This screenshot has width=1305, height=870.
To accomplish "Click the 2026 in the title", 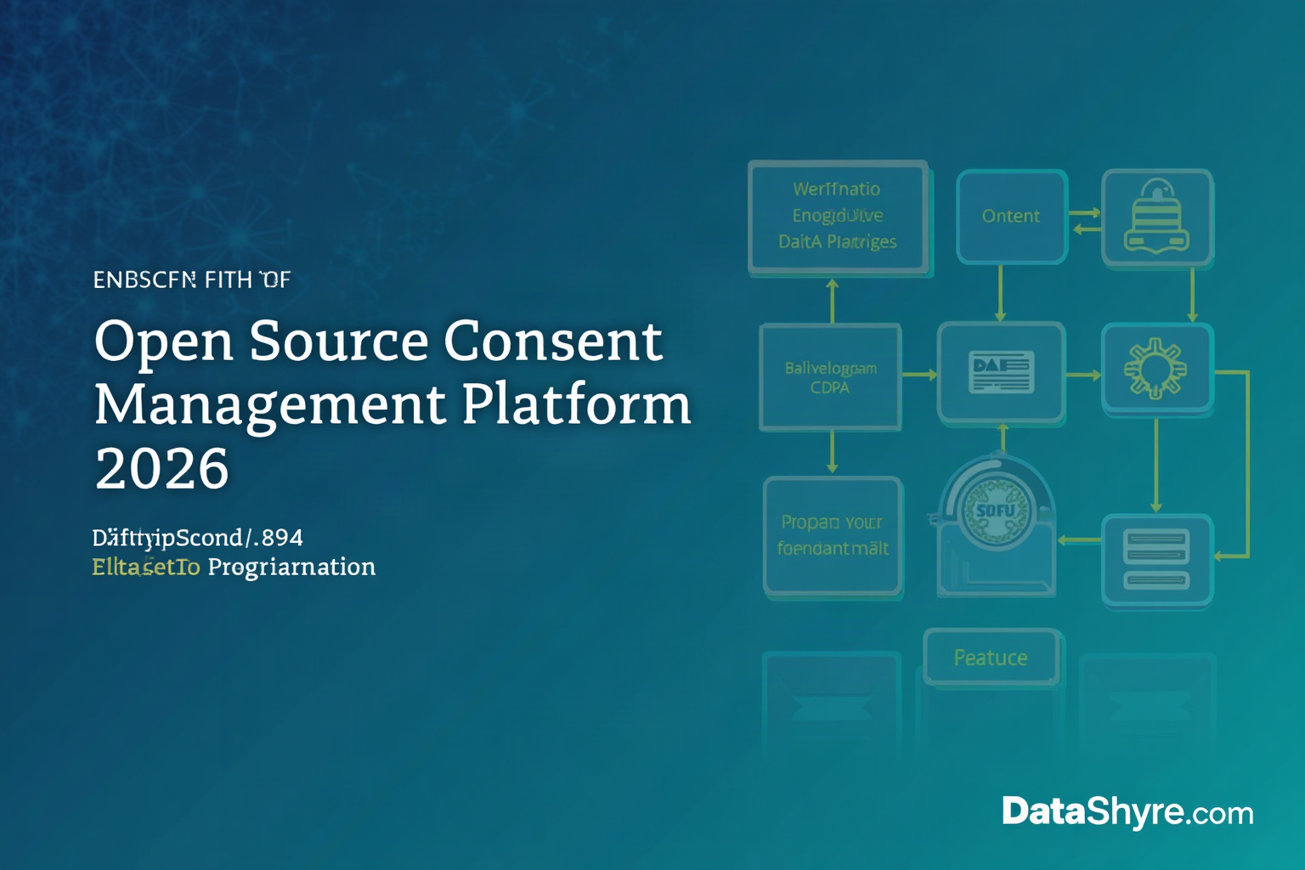I will [x=161, y=468].
